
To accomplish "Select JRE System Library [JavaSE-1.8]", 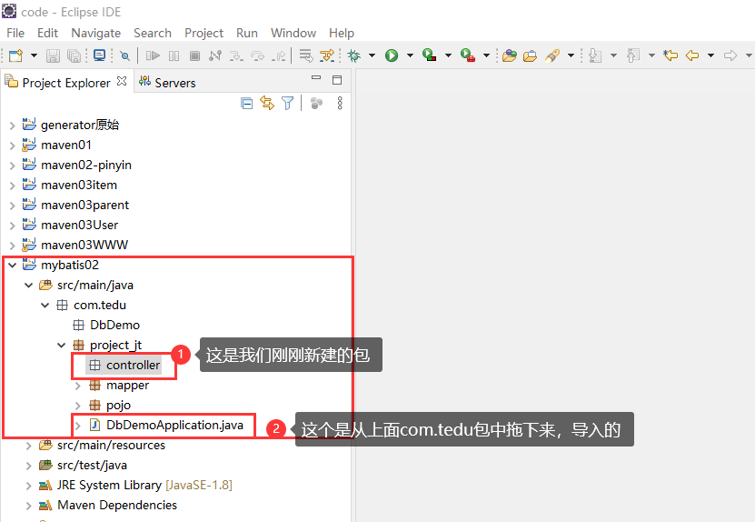I will coord(135,486).
